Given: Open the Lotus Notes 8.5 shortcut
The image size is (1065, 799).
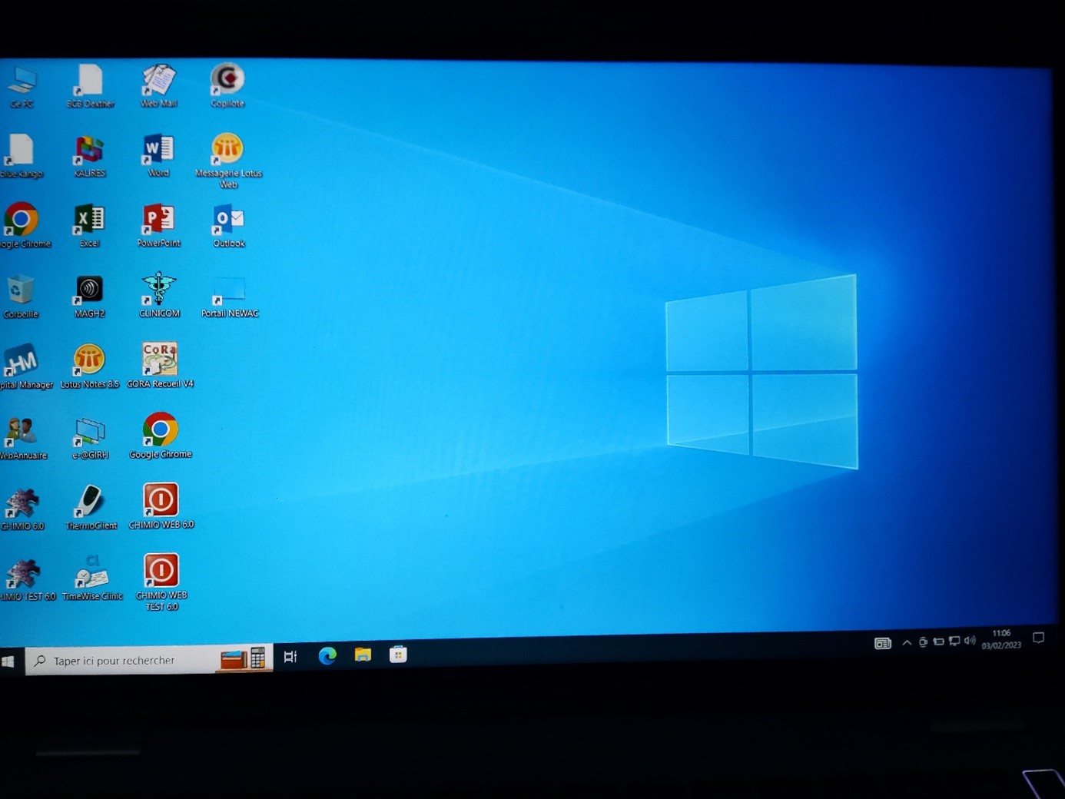Looking at the screenshot, I should pyautogui.click(x=89, y=360).
